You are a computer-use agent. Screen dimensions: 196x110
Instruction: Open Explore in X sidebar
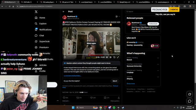41,24
